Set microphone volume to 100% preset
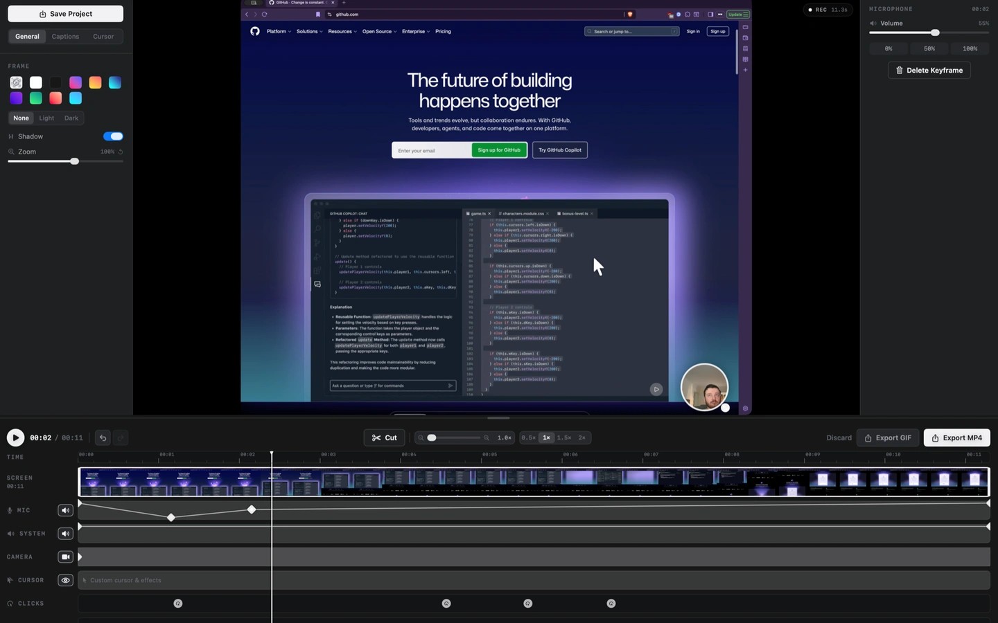998x623 pixels. pyautogui.click(x=970, y=48)
